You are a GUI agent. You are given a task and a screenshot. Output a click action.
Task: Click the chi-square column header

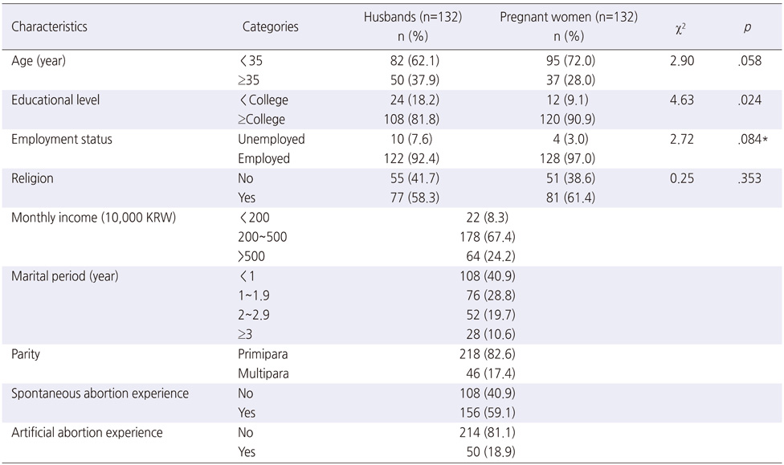pyautogui.click(x=680, y=28)
